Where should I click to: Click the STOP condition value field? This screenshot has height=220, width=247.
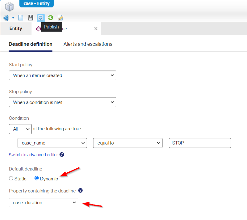[200, 143]
